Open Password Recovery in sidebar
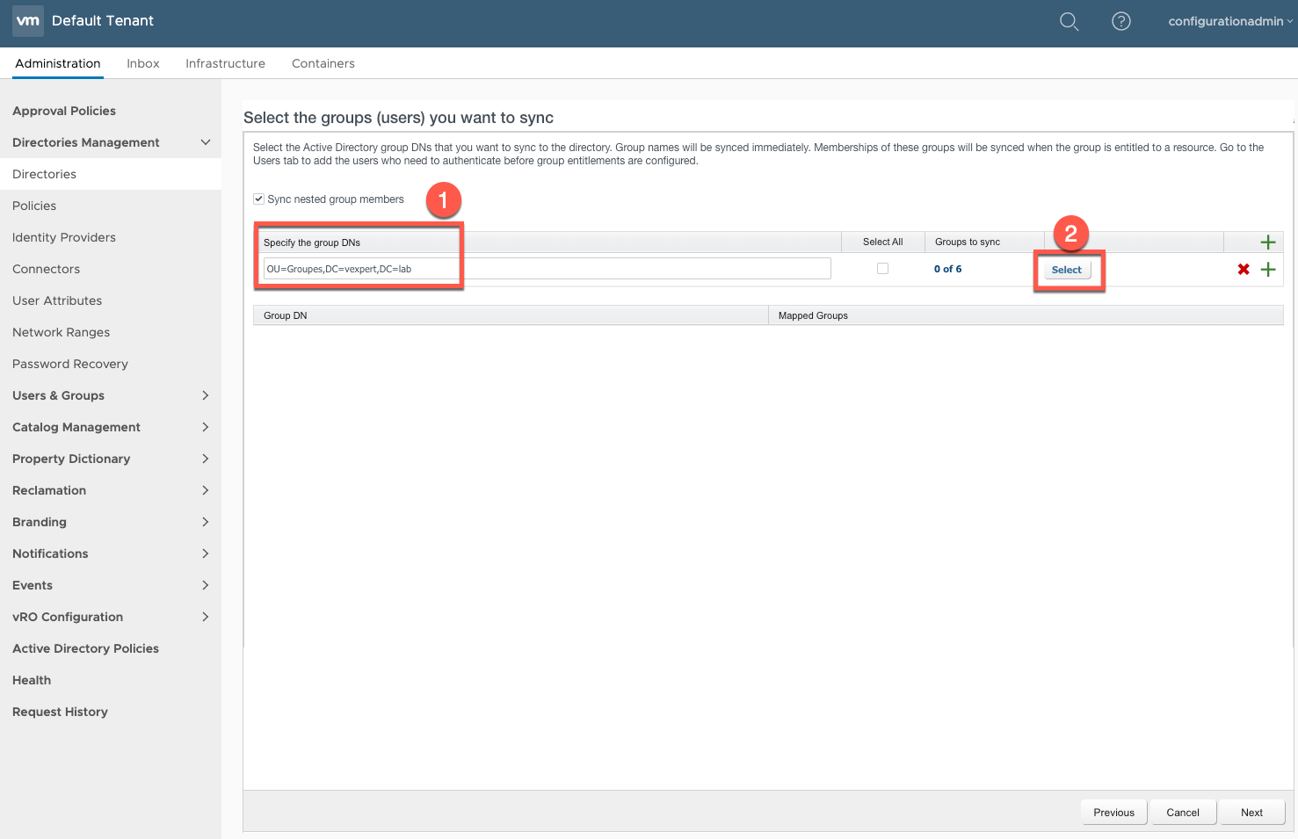The width and height of the screenshot is (1298, 839). tap(70, 364)
